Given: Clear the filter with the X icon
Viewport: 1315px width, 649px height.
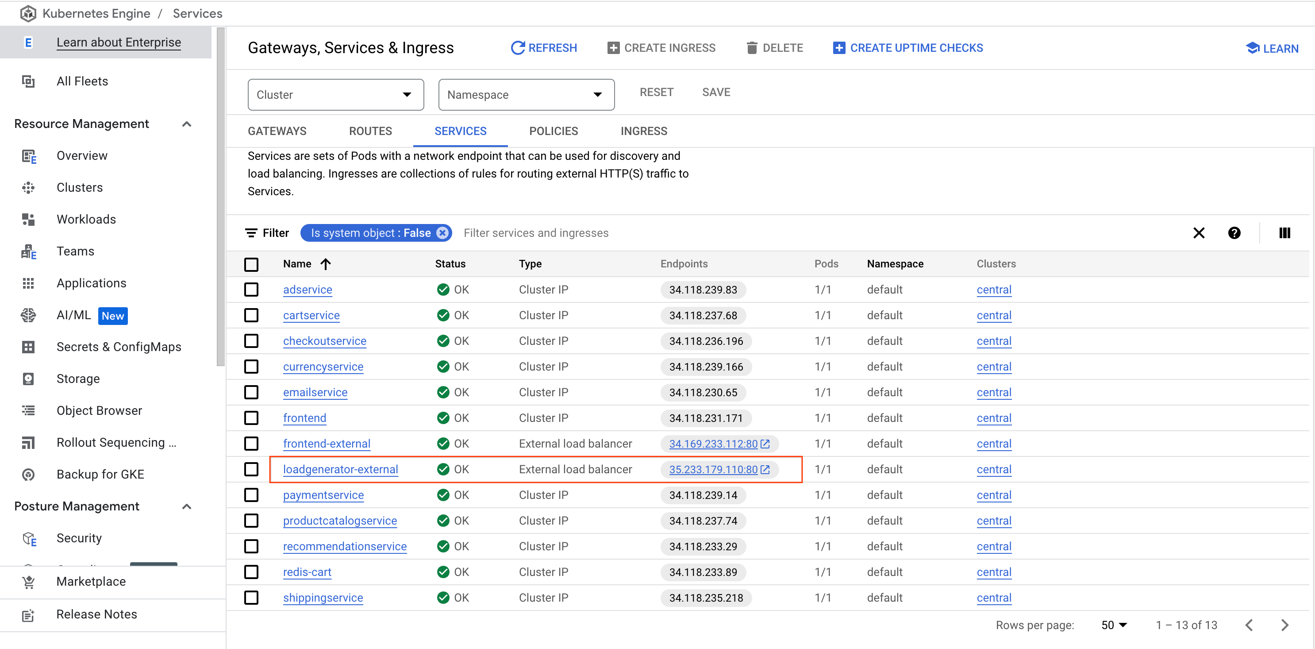Looking at the screenshot, I should 1199,233.
